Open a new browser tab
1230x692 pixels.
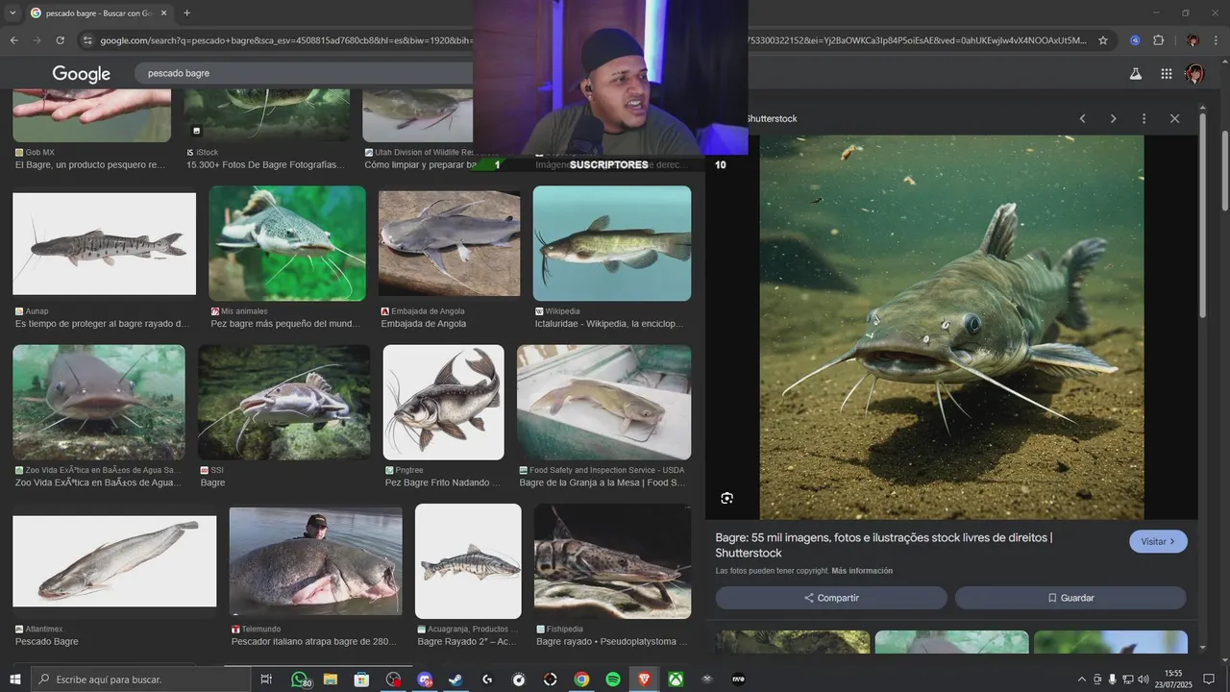[186, 13]
